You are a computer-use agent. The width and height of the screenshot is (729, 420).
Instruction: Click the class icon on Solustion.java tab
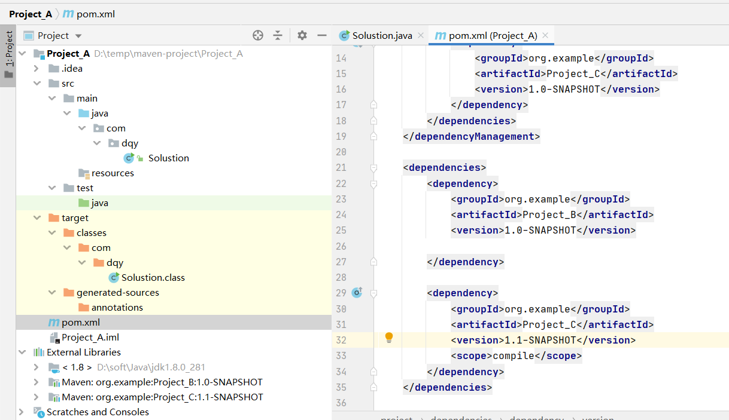[x=344, y=35]
